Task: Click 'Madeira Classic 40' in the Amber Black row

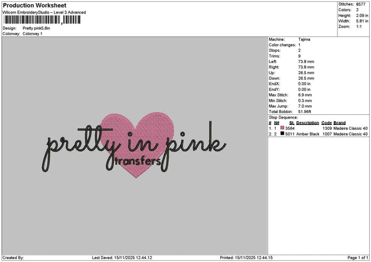Action: click(351, 134)
